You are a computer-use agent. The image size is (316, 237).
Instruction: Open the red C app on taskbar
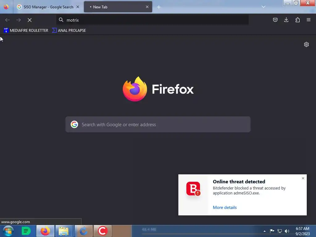click(x=102, y=231)
